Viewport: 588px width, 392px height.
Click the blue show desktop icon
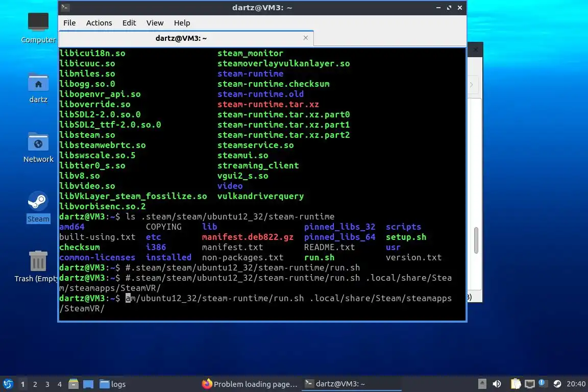88,384
